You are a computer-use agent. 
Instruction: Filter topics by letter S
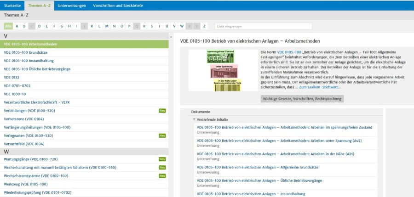pyautogui.click(x=151, y=26)
